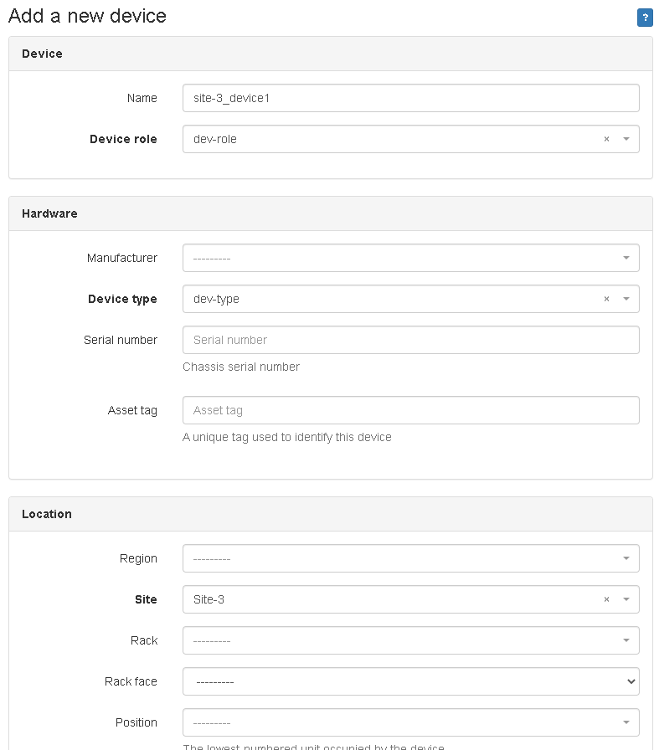Expand the Device type dropdown arrow
The image size is (654, 750).
point(626,300)
